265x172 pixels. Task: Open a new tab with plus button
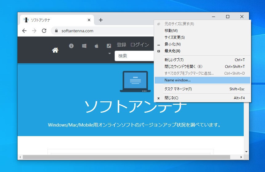point(101,20)
